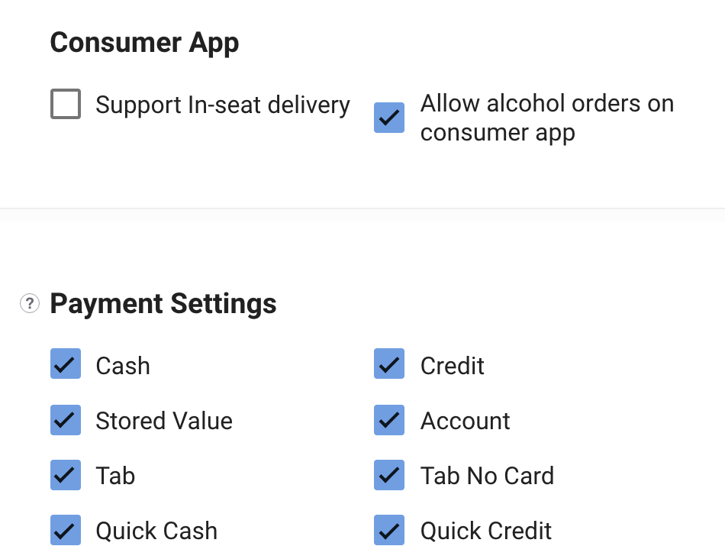Click the "Support In-seat delivery" label text
The height and width of the screenshot is (559, 725).
coord(223,105)
